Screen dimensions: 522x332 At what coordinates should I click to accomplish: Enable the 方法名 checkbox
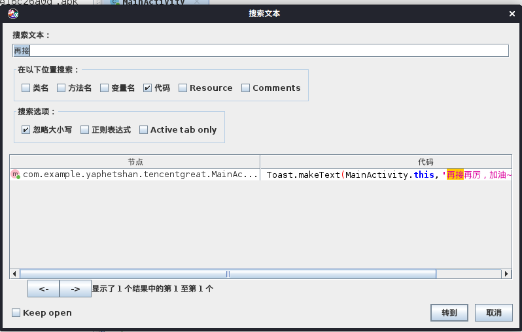[61, 88]
